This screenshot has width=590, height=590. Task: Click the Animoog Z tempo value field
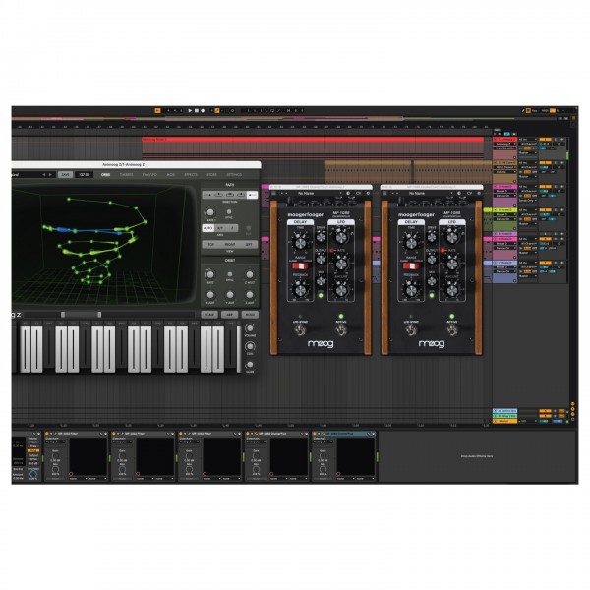coord(84,175)
